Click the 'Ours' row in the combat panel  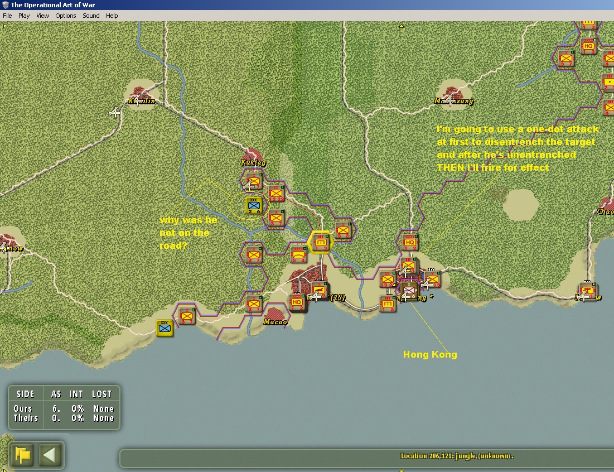tap(64, 408)
